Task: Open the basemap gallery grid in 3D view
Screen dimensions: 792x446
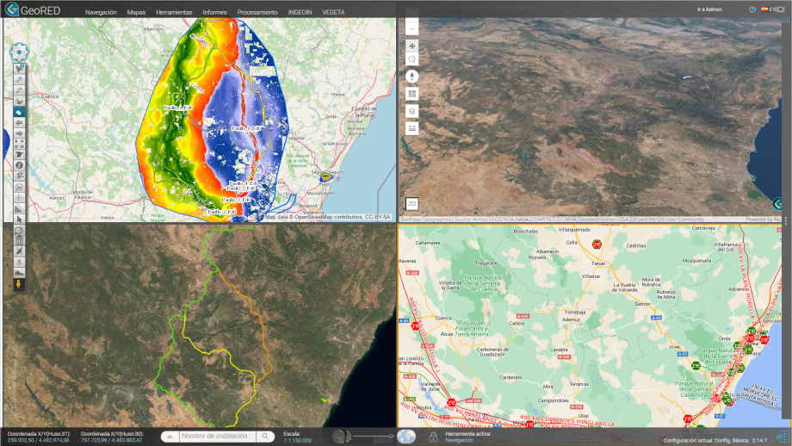Action: coord(412,94)
